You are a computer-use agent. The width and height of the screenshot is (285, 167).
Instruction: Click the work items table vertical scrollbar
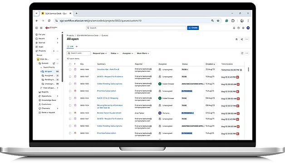pos(248,69)
